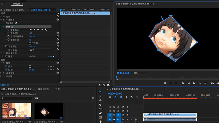Switch to the 效果控件 tab
Viewport: 219px width, 123px height.
click(16, 4)
